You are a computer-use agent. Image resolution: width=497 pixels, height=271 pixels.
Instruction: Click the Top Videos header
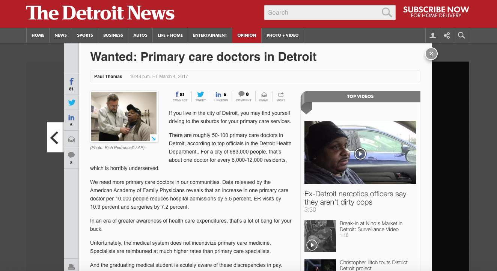tap(360, 96)
